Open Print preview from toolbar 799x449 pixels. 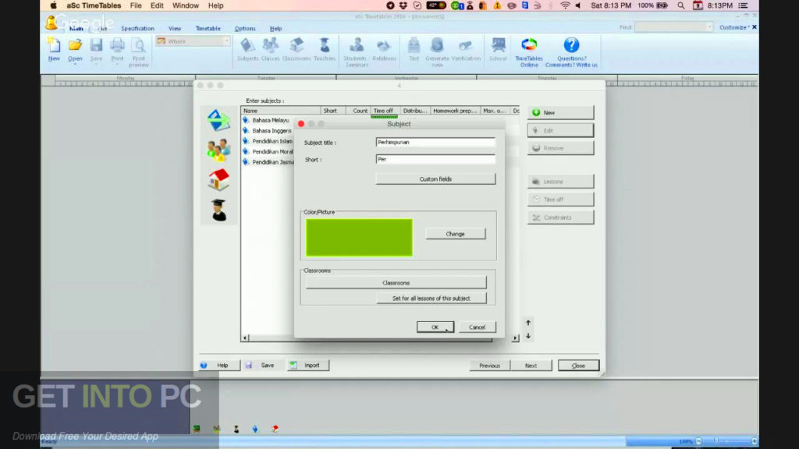tap(139, 52)
